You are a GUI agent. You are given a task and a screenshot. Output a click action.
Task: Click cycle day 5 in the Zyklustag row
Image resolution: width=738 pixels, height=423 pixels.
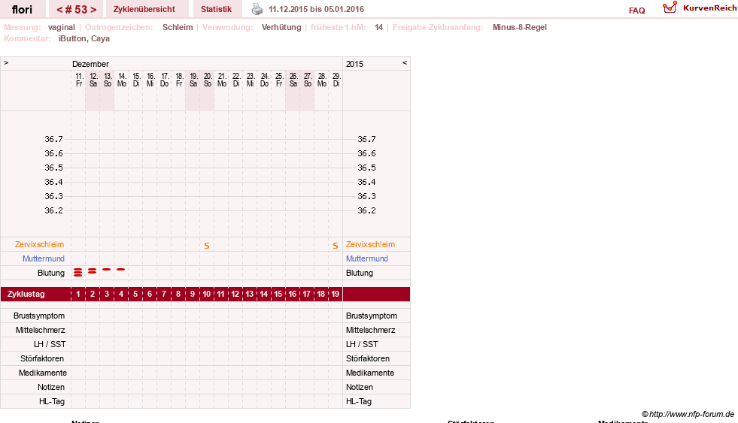click(x=135, y=295)
